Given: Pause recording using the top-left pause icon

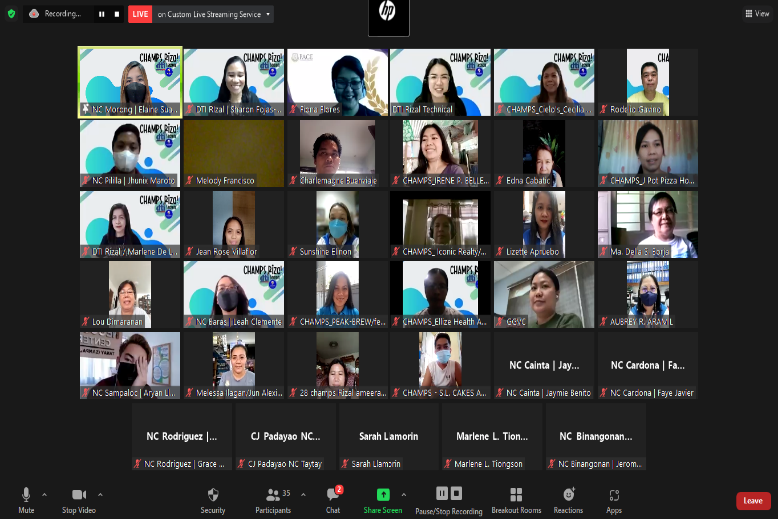Looking at the screenshot, I should (x=101, y=14).
